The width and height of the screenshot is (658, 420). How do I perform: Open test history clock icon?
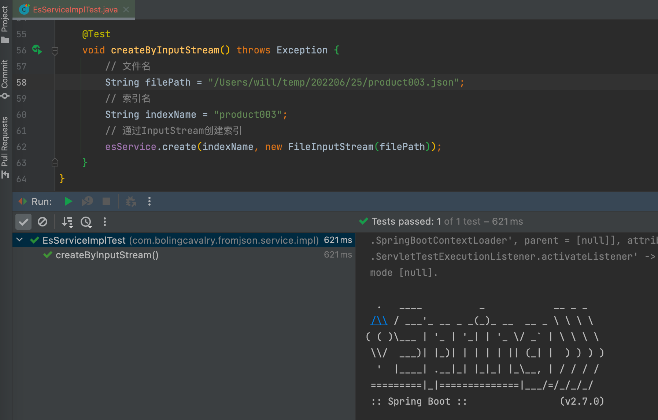tap(86, 222)
